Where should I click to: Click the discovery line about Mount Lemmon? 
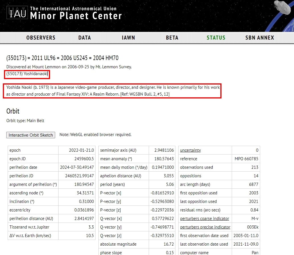pyautogui.click(x=69, y=67)
